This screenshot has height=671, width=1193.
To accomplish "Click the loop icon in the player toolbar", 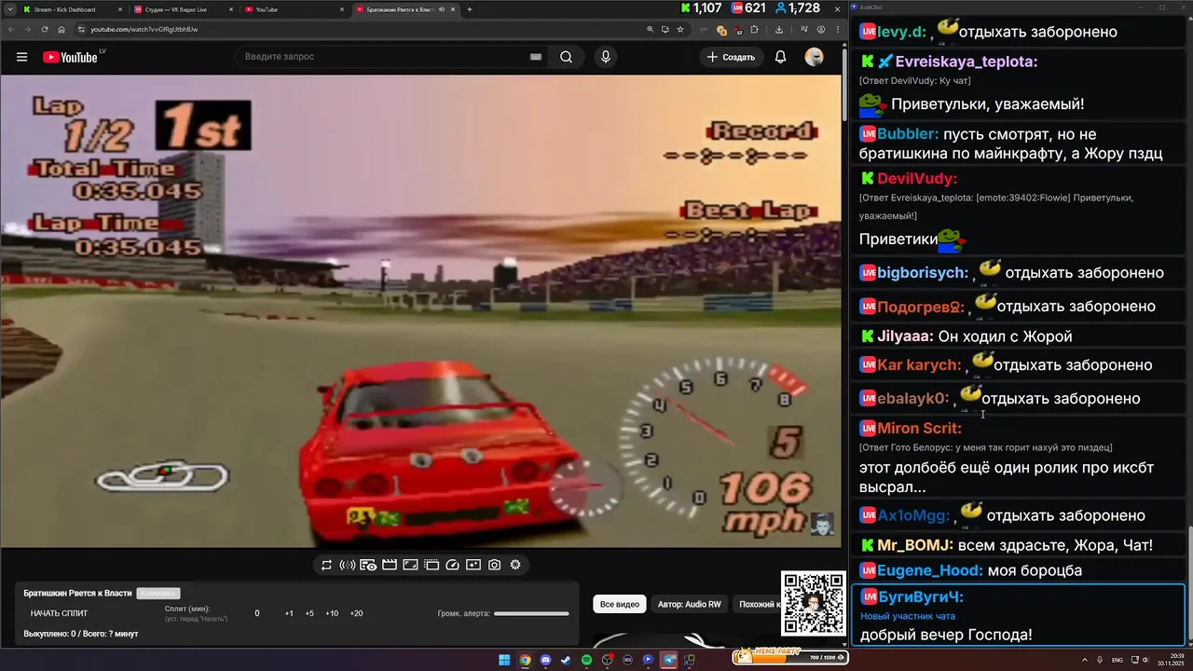I will click(326, 565).
